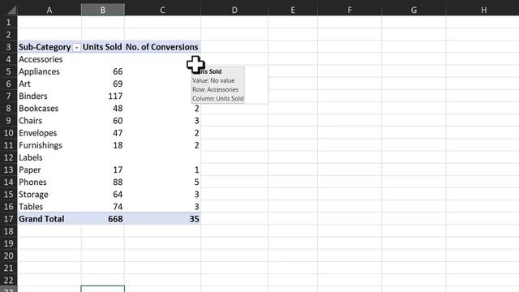Viewport: 519px width, 292px height.
Task: Click conversions value 3 for Chairs
Action: [196, 121]
